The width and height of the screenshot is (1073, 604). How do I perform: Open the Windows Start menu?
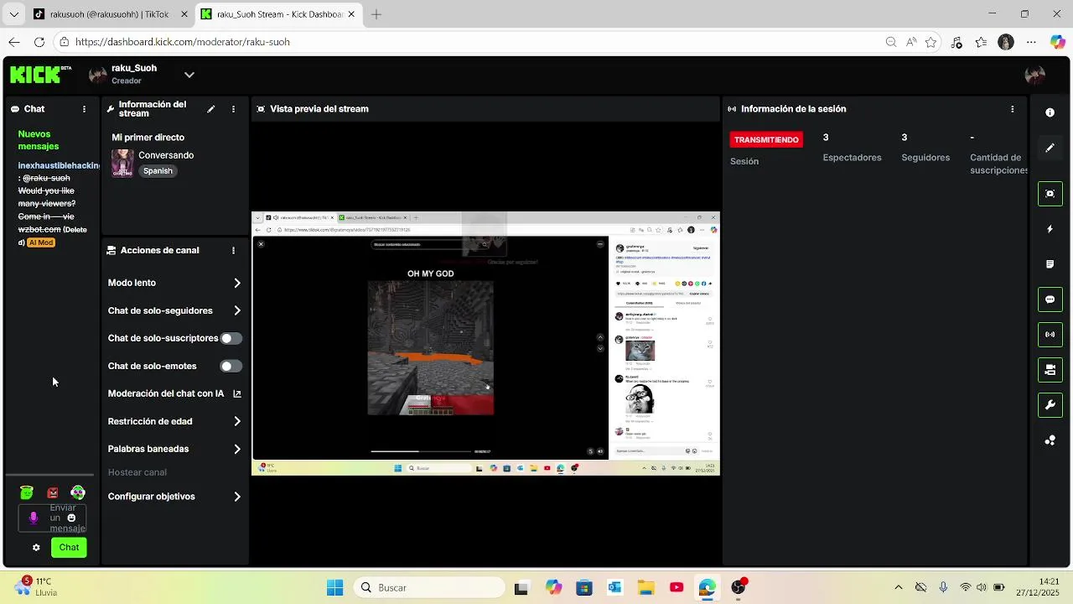coord(334,588)
